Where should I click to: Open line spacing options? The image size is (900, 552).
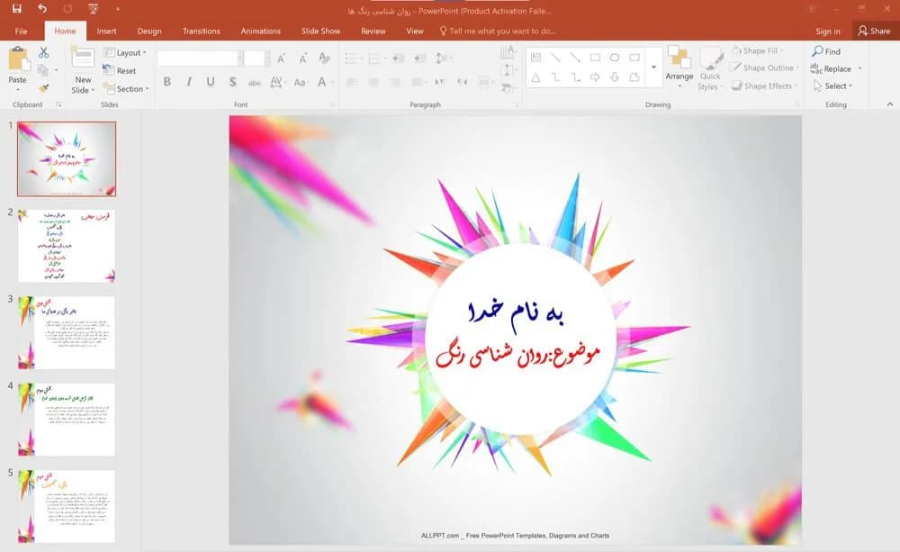coord(442,58)
